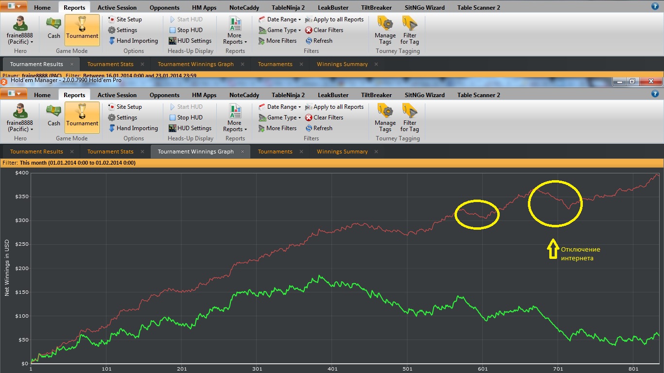Show the Tournament Stats report in the front window

(x=110, y=152)
